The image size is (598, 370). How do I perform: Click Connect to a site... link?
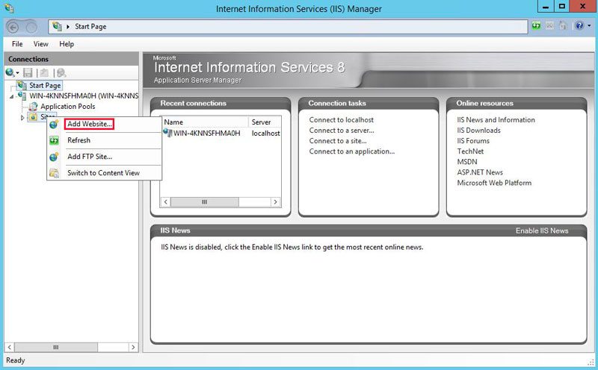click(x=338, y=141)
